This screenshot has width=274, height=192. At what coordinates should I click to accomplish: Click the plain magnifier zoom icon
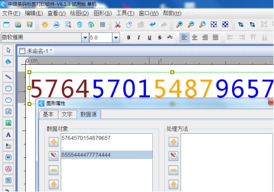(x=202, y=24)
